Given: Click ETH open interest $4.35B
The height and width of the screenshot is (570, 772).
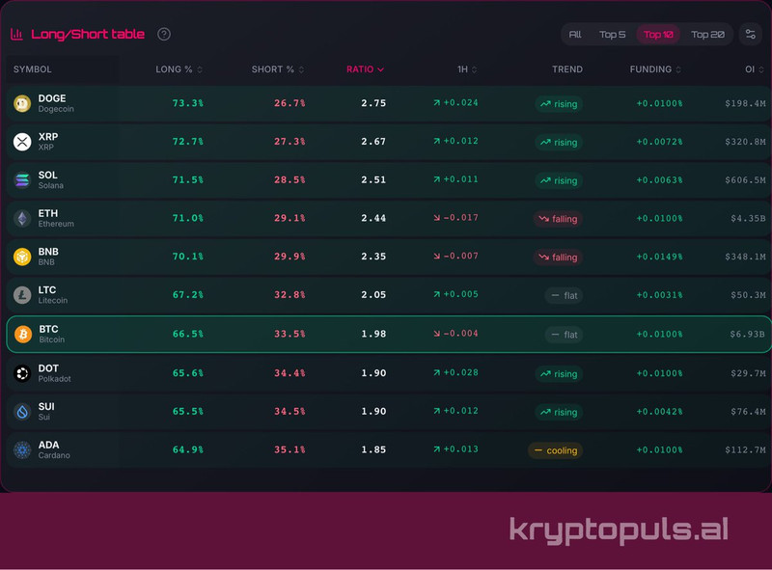Looking at the screenshot, I should (748, 218).
